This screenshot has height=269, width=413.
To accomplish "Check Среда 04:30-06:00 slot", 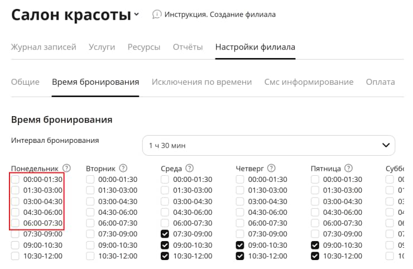I will tap(165, 212).
